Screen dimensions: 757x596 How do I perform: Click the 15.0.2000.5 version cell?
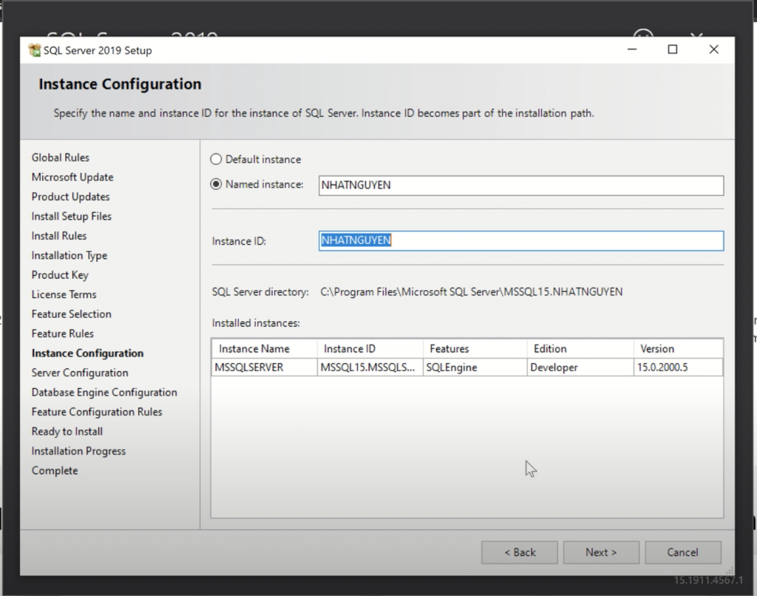tap(679, 368)
